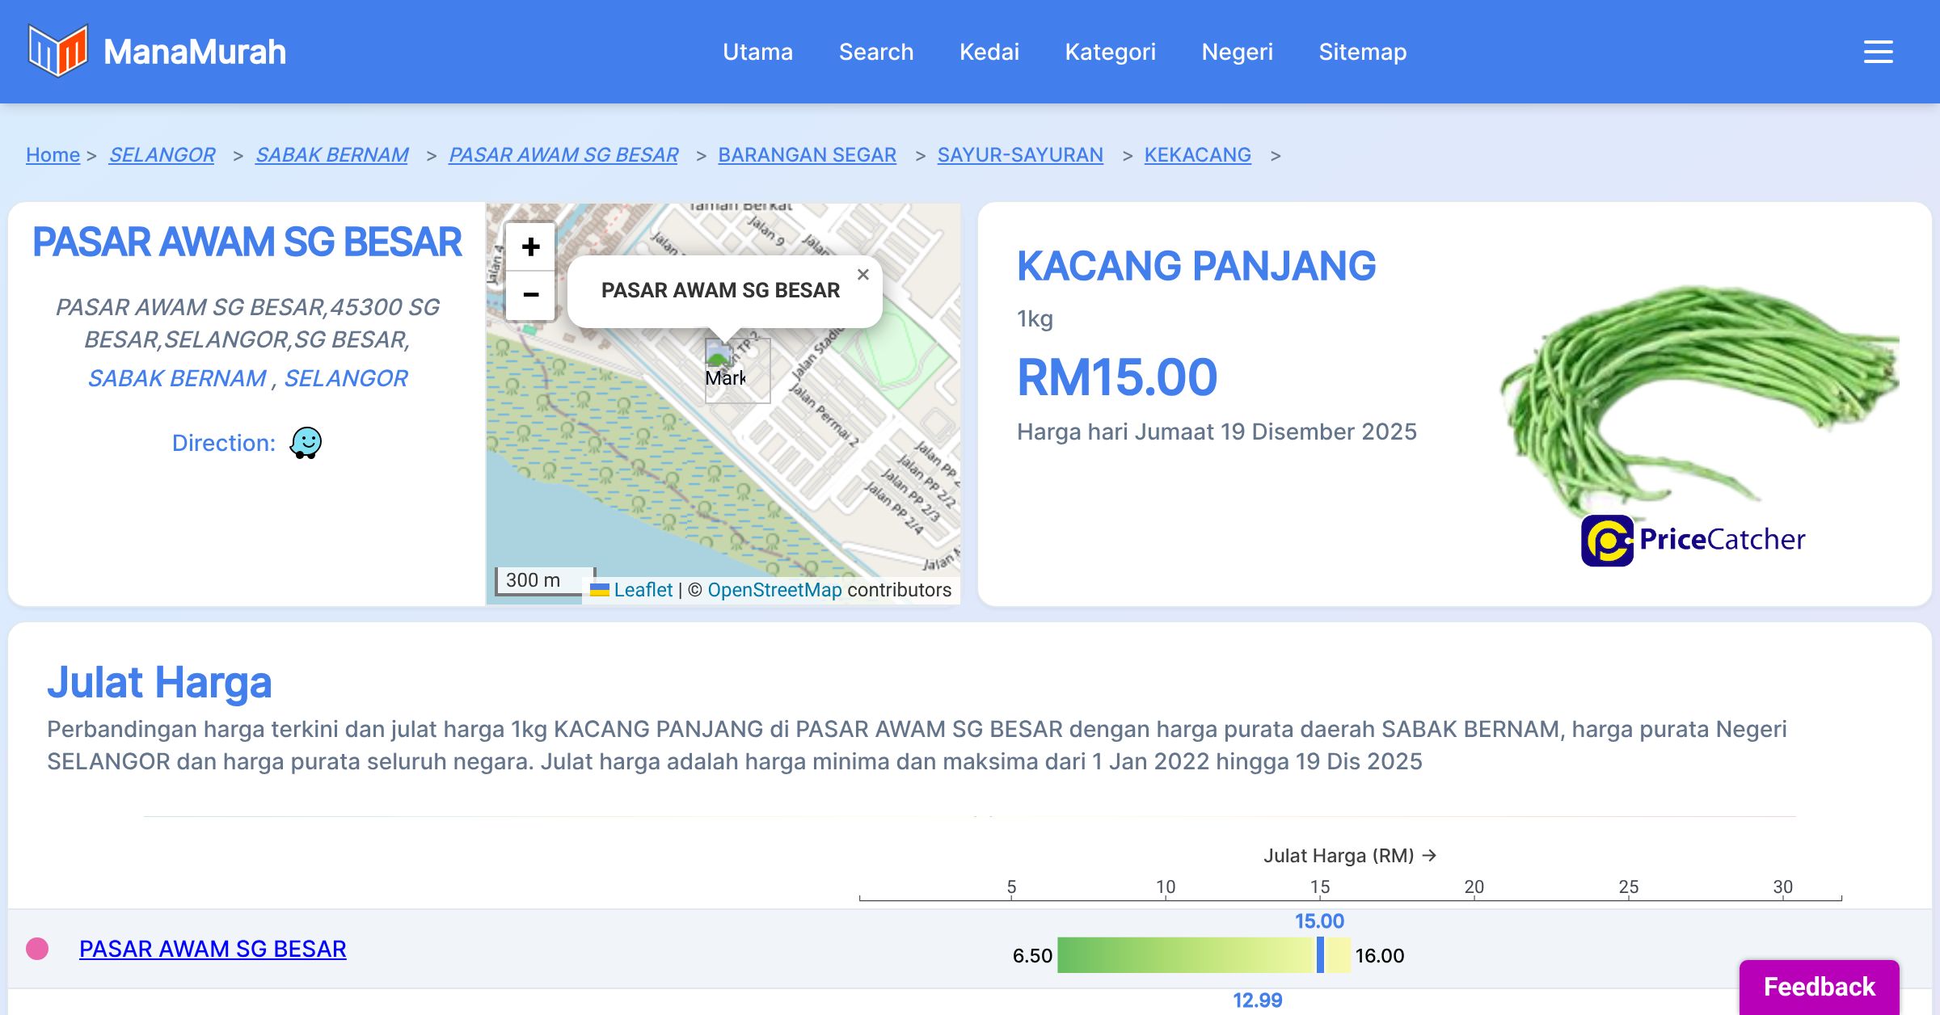Click the PriceCatcher logo
The image size is (1940, 1015).
(x=1693, y=540)
